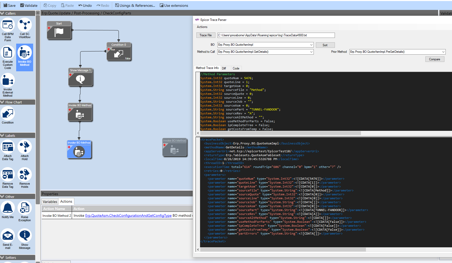Click the Sort button

point(325,45)
